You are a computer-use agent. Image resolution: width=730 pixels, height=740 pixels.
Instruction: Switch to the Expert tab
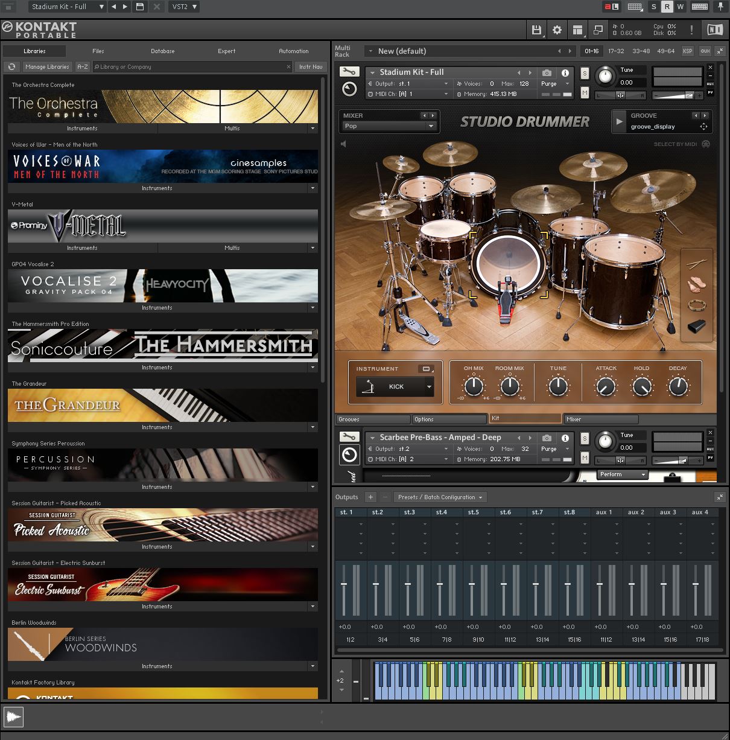[x=227, y=51]
